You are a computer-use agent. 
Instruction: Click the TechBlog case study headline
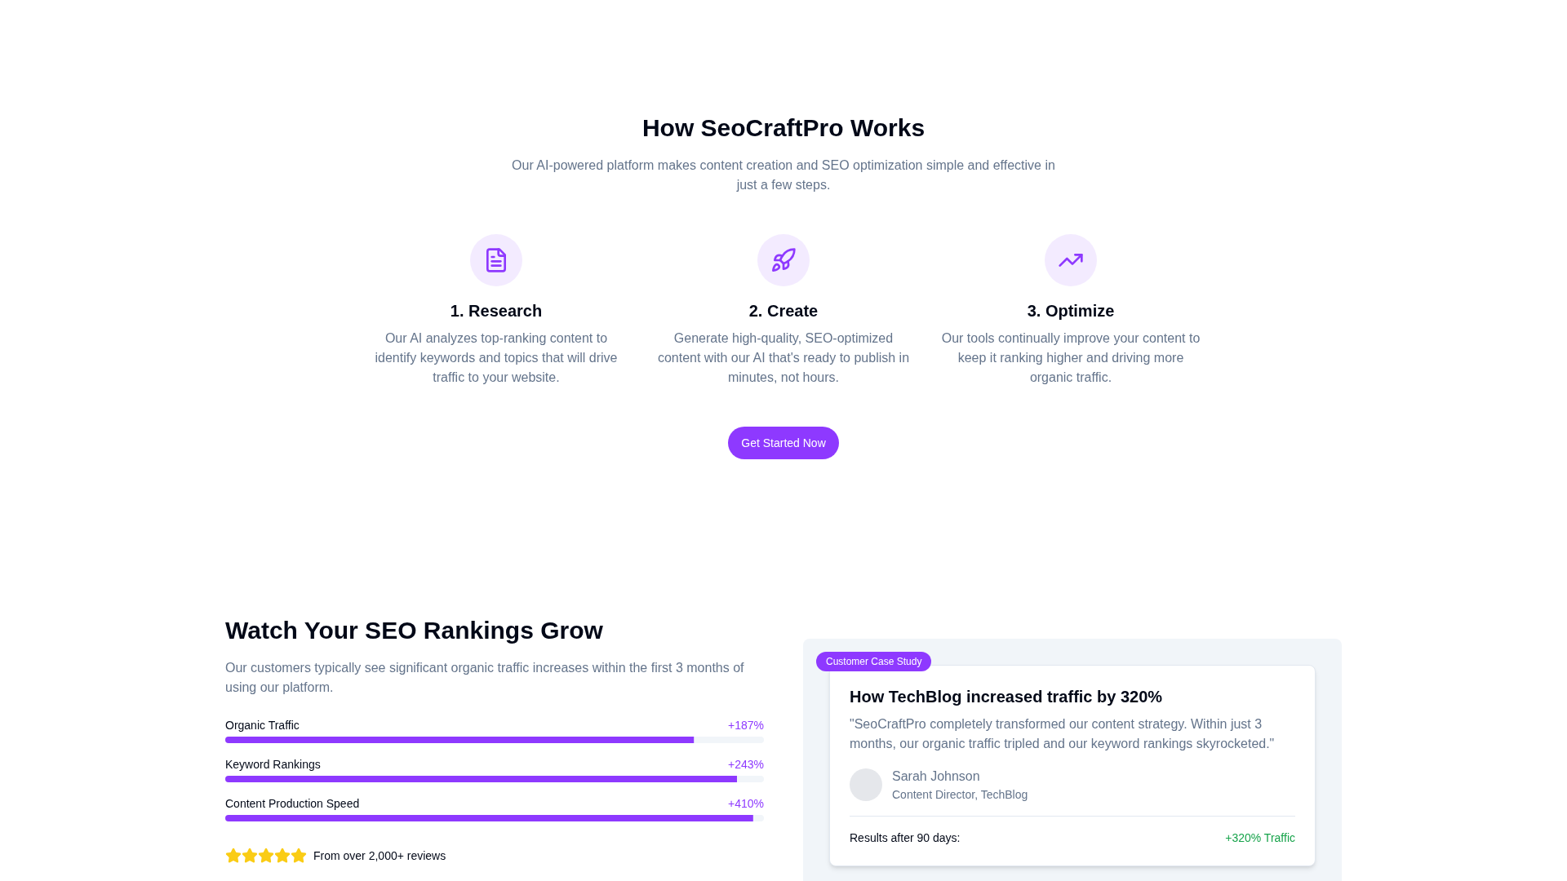1005,697
